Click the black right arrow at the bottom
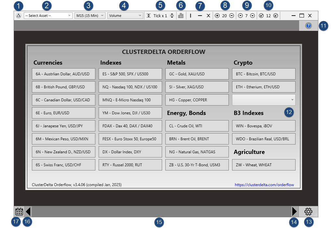The image size is (332, 228). (294, 211)
